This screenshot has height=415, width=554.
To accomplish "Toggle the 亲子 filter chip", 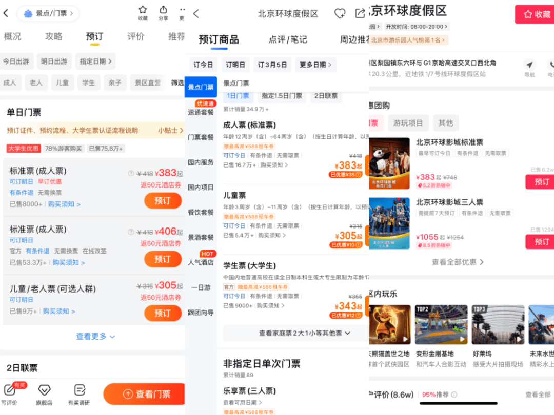I will (115, 83).
